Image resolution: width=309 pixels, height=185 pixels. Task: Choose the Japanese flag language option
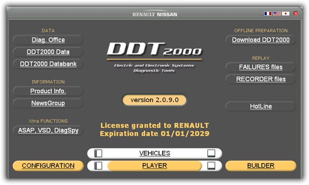pos(286,14)
